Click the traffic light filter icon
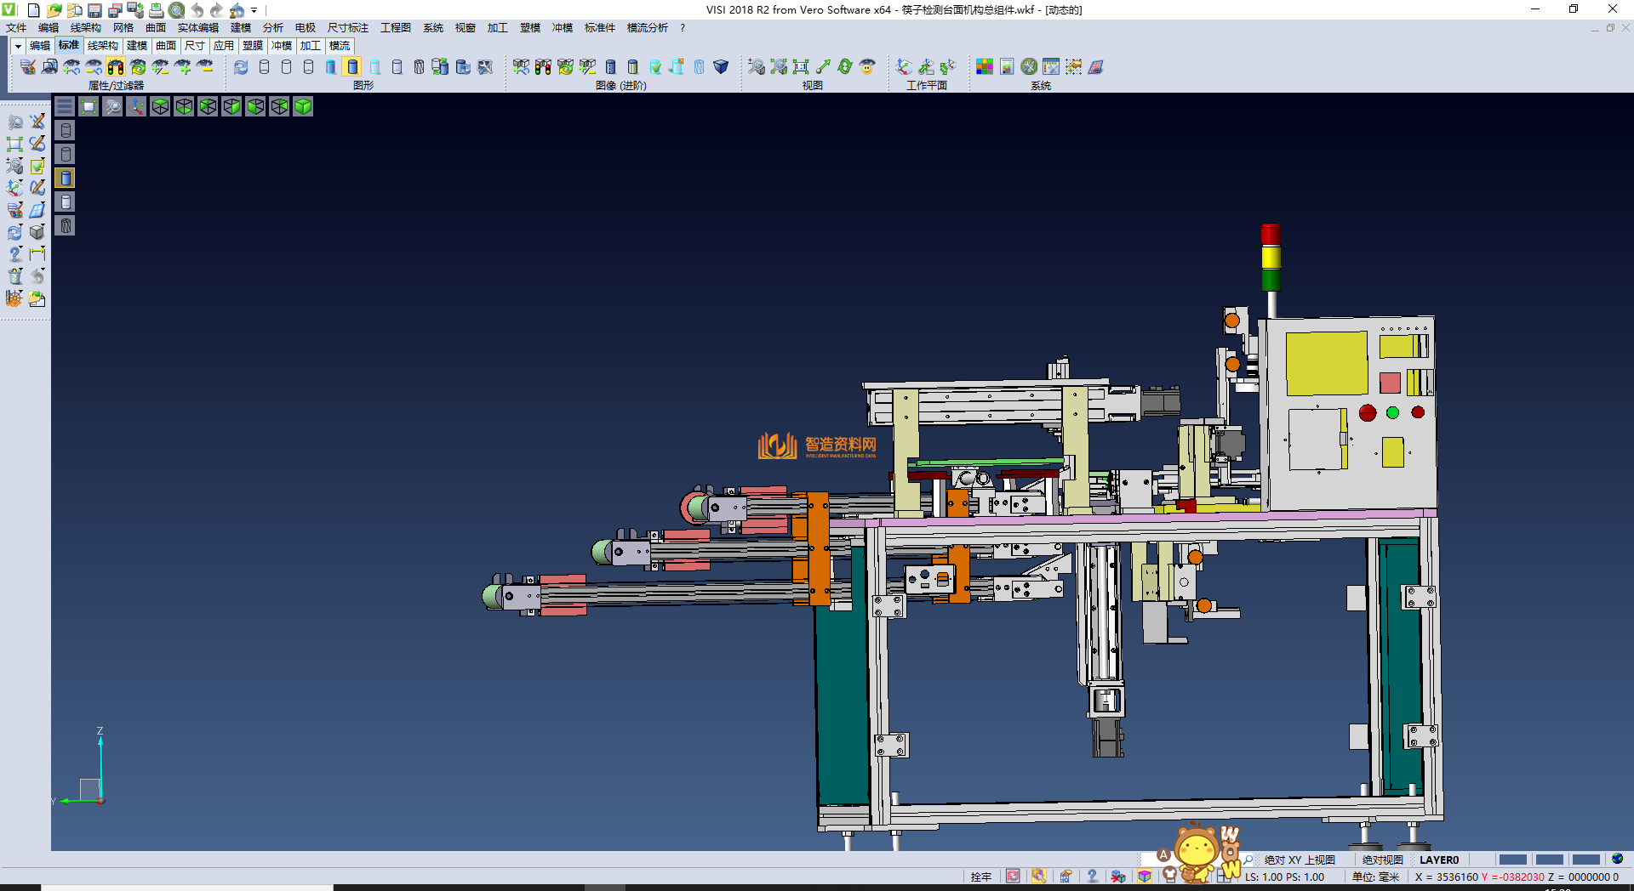This screenshot has height=891, width=1634. coord(116,67)
